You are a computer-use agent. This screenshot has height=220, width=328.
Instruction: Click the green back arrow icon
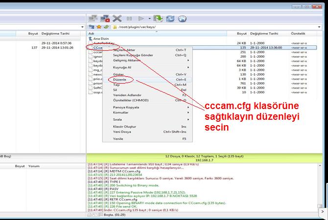tap(106, 27)
